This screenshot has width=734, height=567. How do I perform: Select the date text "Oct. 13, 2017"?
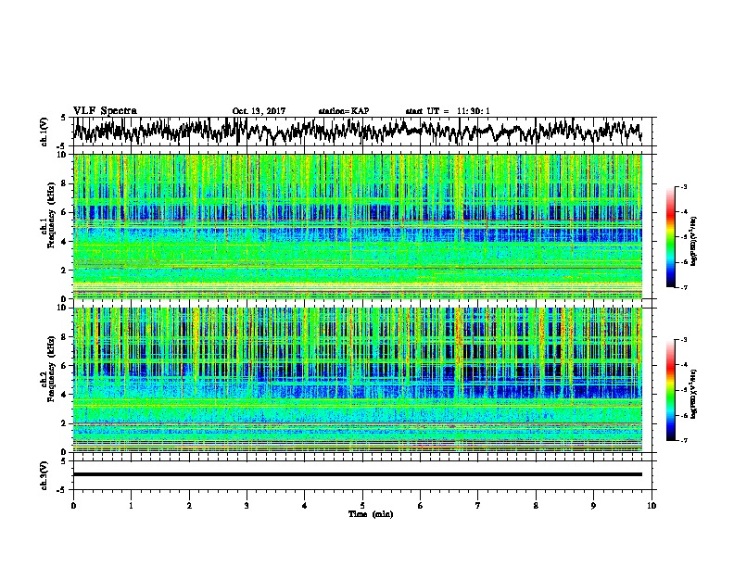[259, 111]
